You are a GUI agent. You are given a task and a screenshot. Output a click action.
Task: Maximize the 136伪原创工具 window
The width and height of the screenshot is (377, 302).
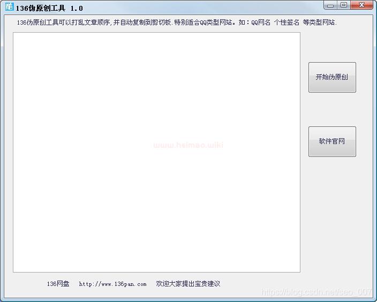(343, 5)
